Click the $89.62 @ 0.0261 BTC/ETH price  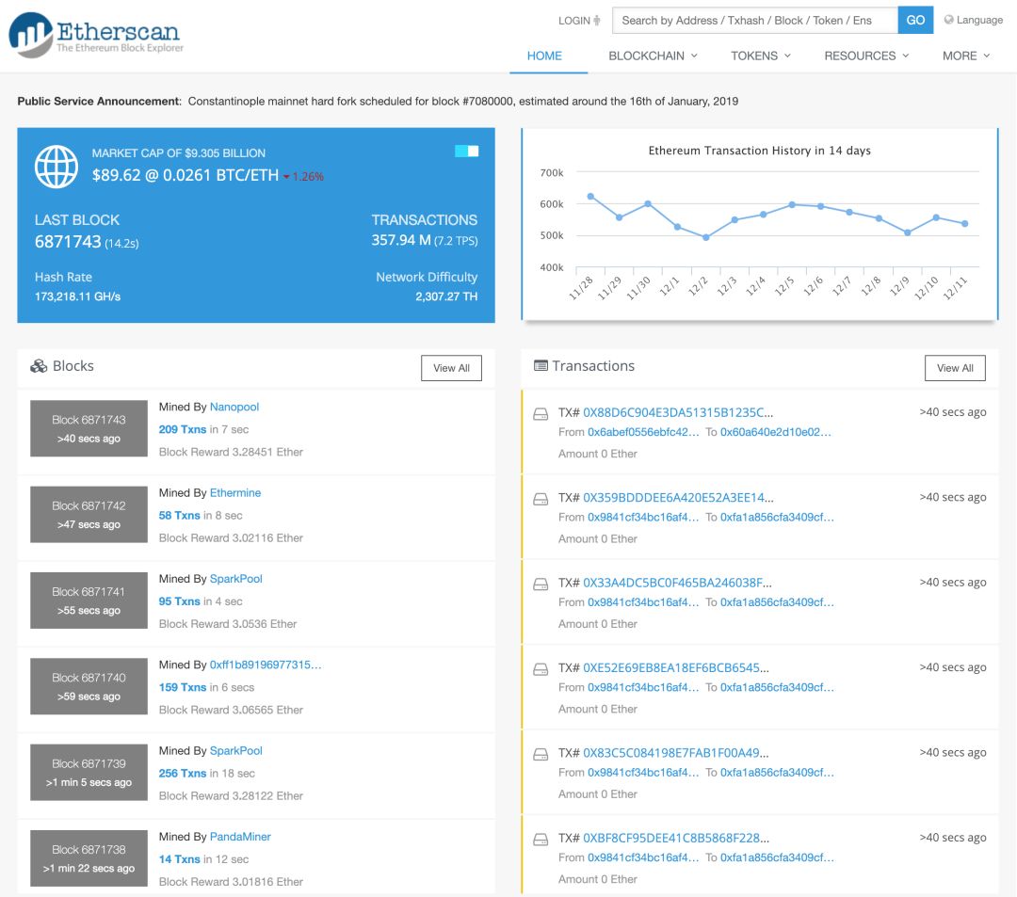(x=186, y=176)
